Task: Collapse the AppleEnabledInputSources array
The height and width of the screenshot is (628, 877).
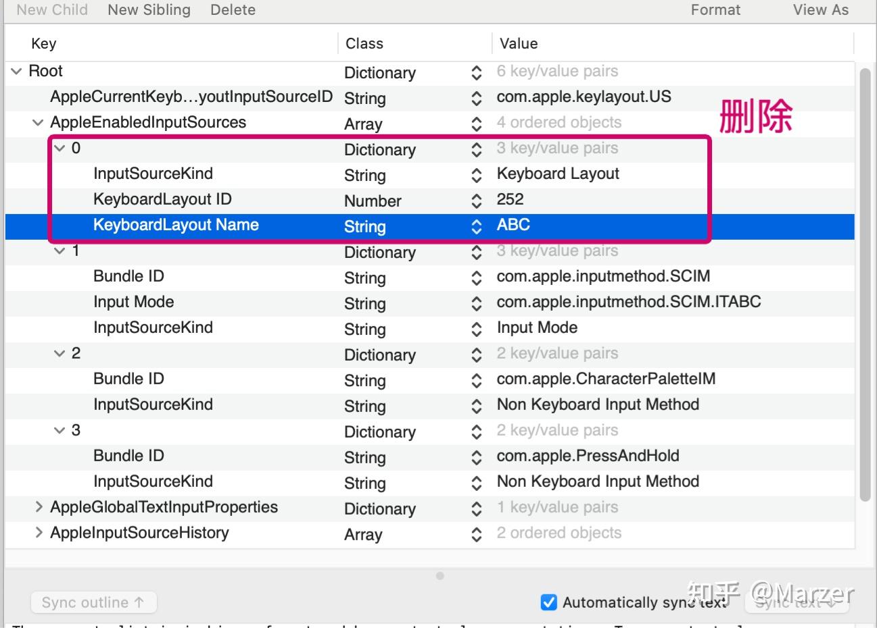Action: coord(38,123)
